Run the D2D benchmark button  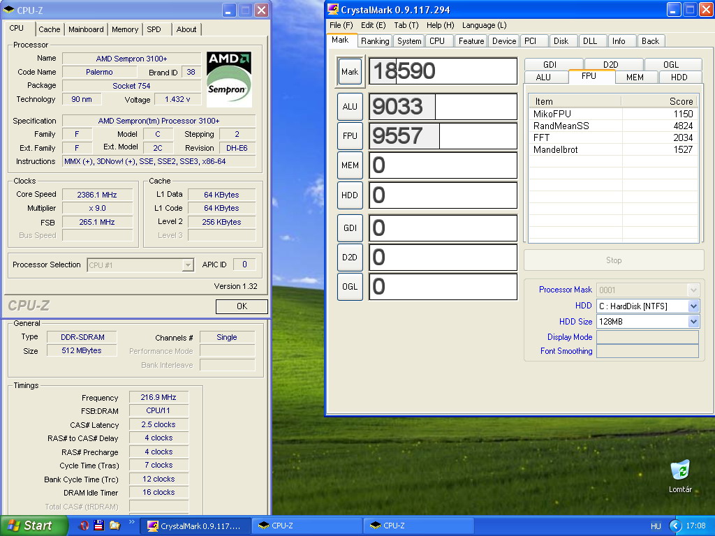point(350,258)
